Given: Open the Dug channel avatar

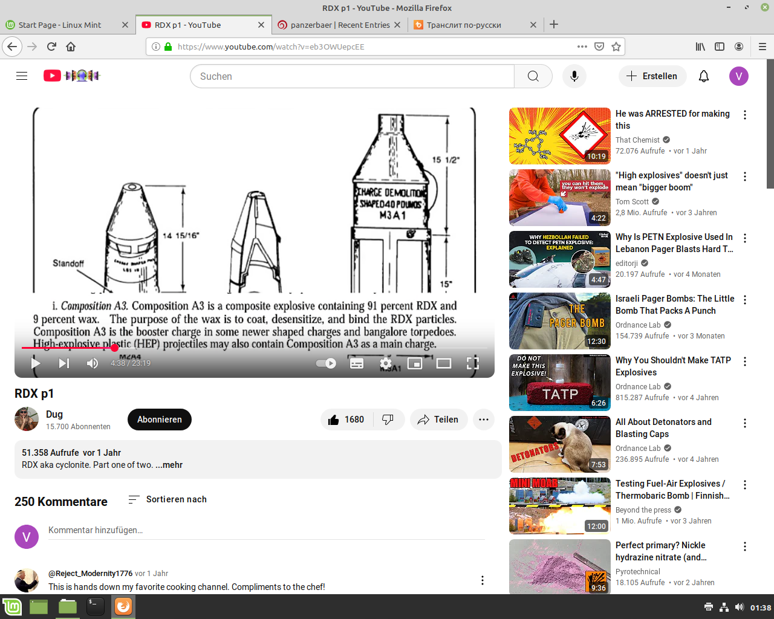Looking at the screenshot, I should coord(27,420).
